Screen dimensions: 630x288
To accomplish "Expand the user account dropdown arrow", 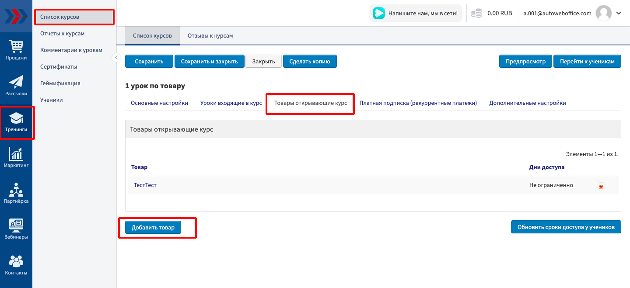I will pyautogui.click(x=619, y=13).
